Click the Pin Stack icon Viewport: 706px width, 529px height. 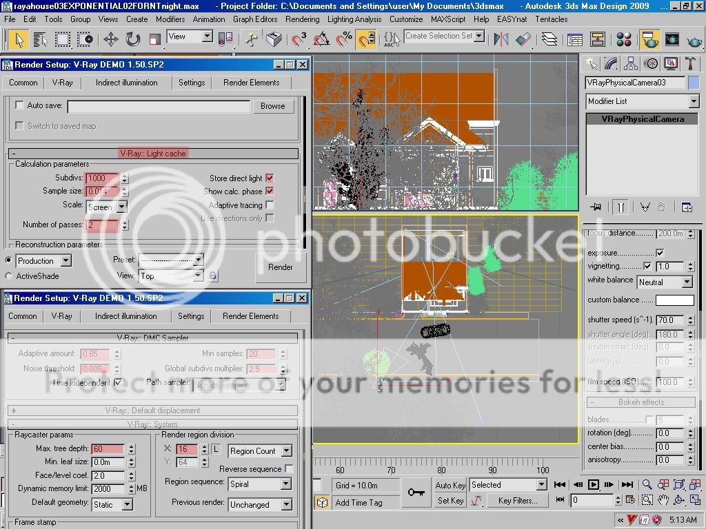(596, 207)
